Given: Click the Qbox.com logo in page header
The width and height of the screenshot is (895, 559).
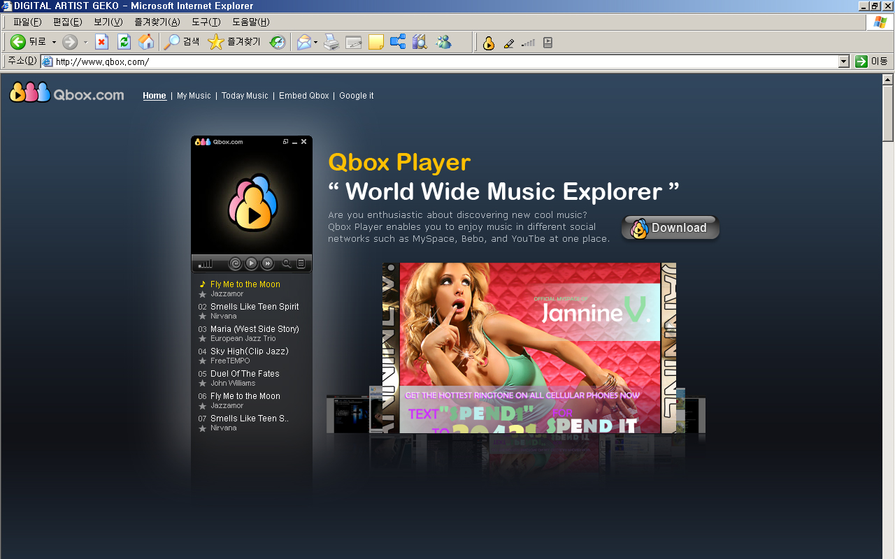Looking at the screenshot, I should [66, 92].
